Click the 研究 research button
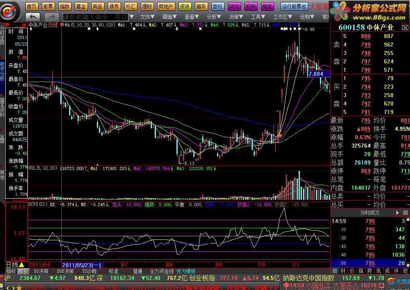 tap(234, 6)
